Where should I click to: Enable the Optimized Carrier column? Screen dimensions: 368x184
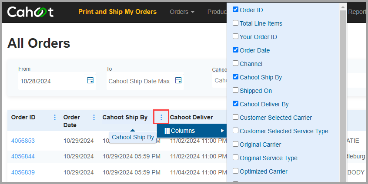coord(235,171)
